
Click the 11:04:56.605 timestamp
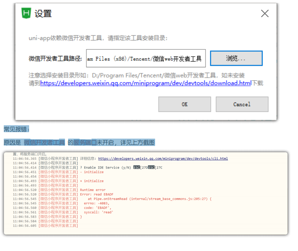[x=24, y=226]
